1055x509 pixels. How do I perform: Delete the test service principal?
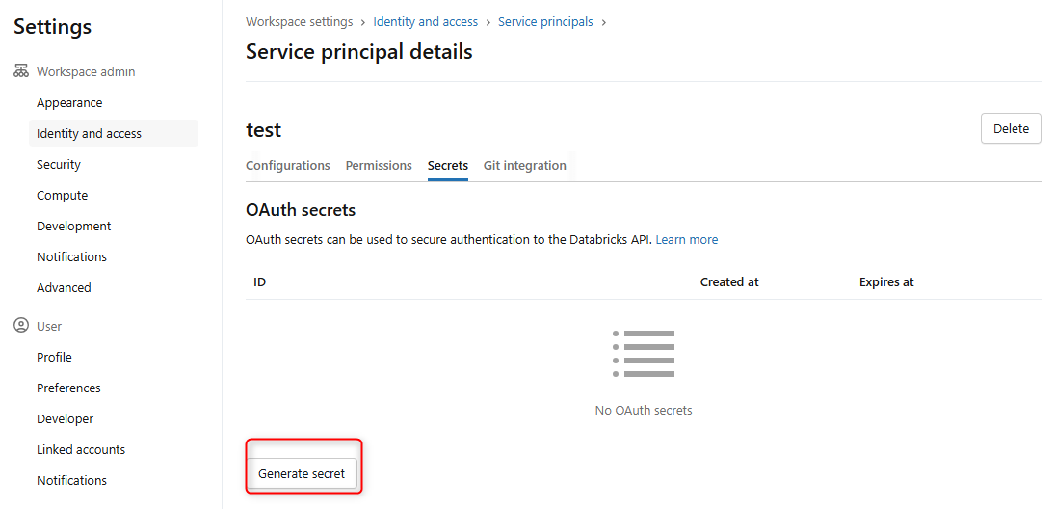1011,128
